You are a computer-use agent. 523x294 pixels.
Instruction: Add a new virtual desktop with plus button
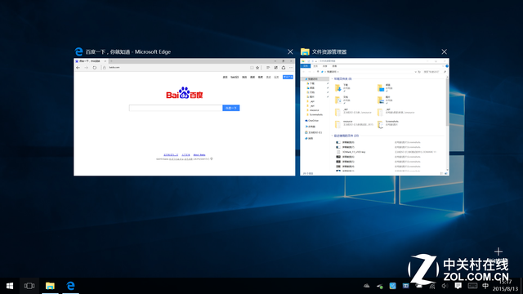coord(498,252)
